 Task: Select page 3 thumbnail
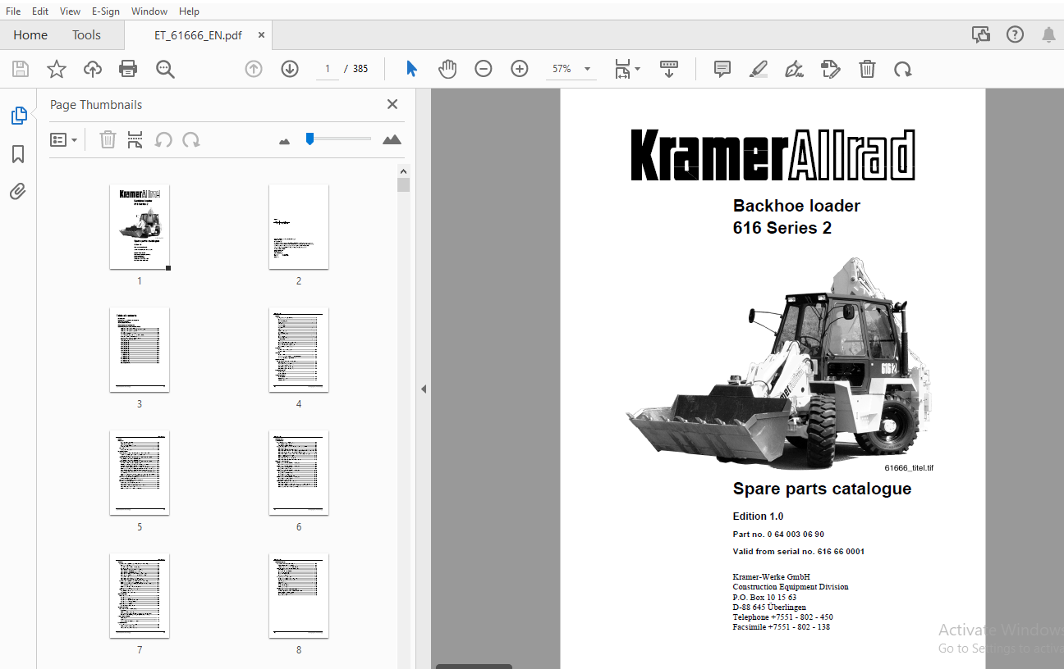click(x=140, y=350)
